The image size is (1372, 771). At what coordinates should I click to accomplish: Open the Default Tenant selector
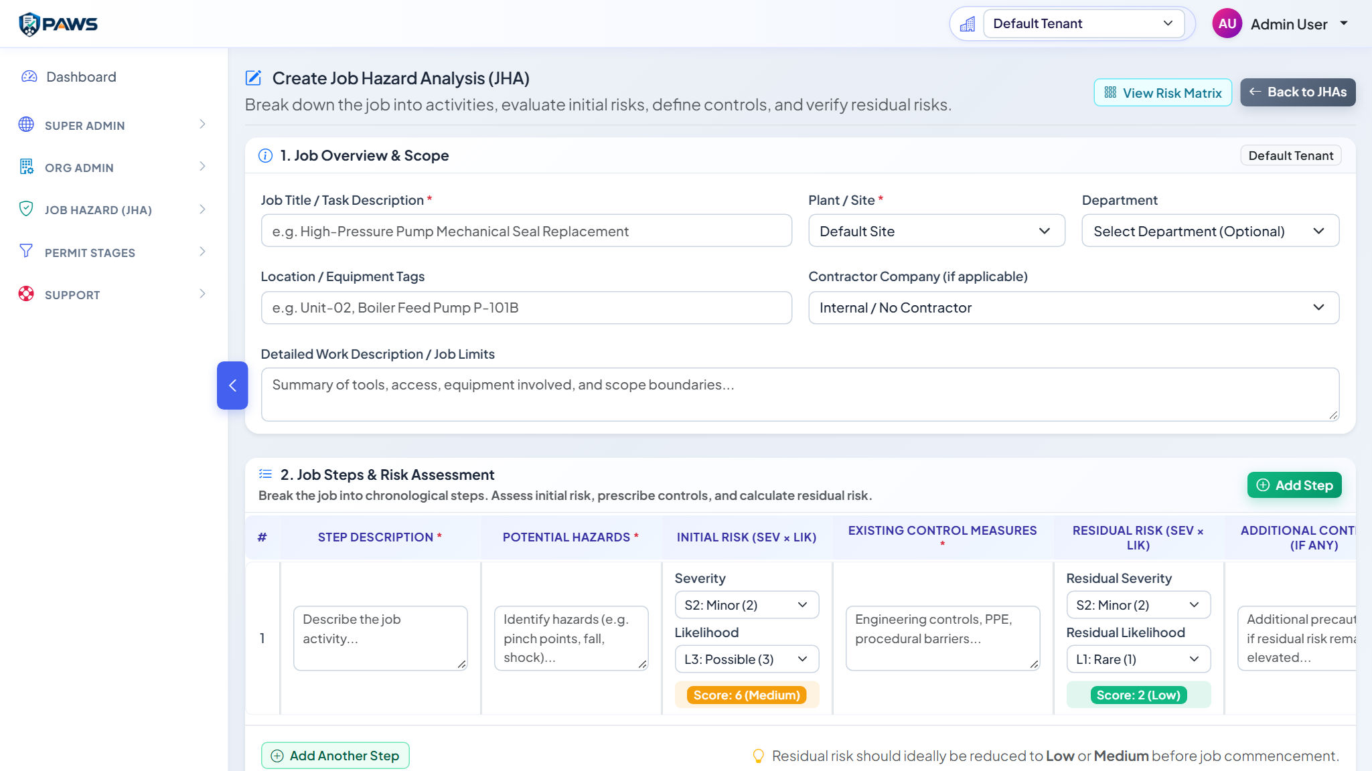click(1083, 23)
